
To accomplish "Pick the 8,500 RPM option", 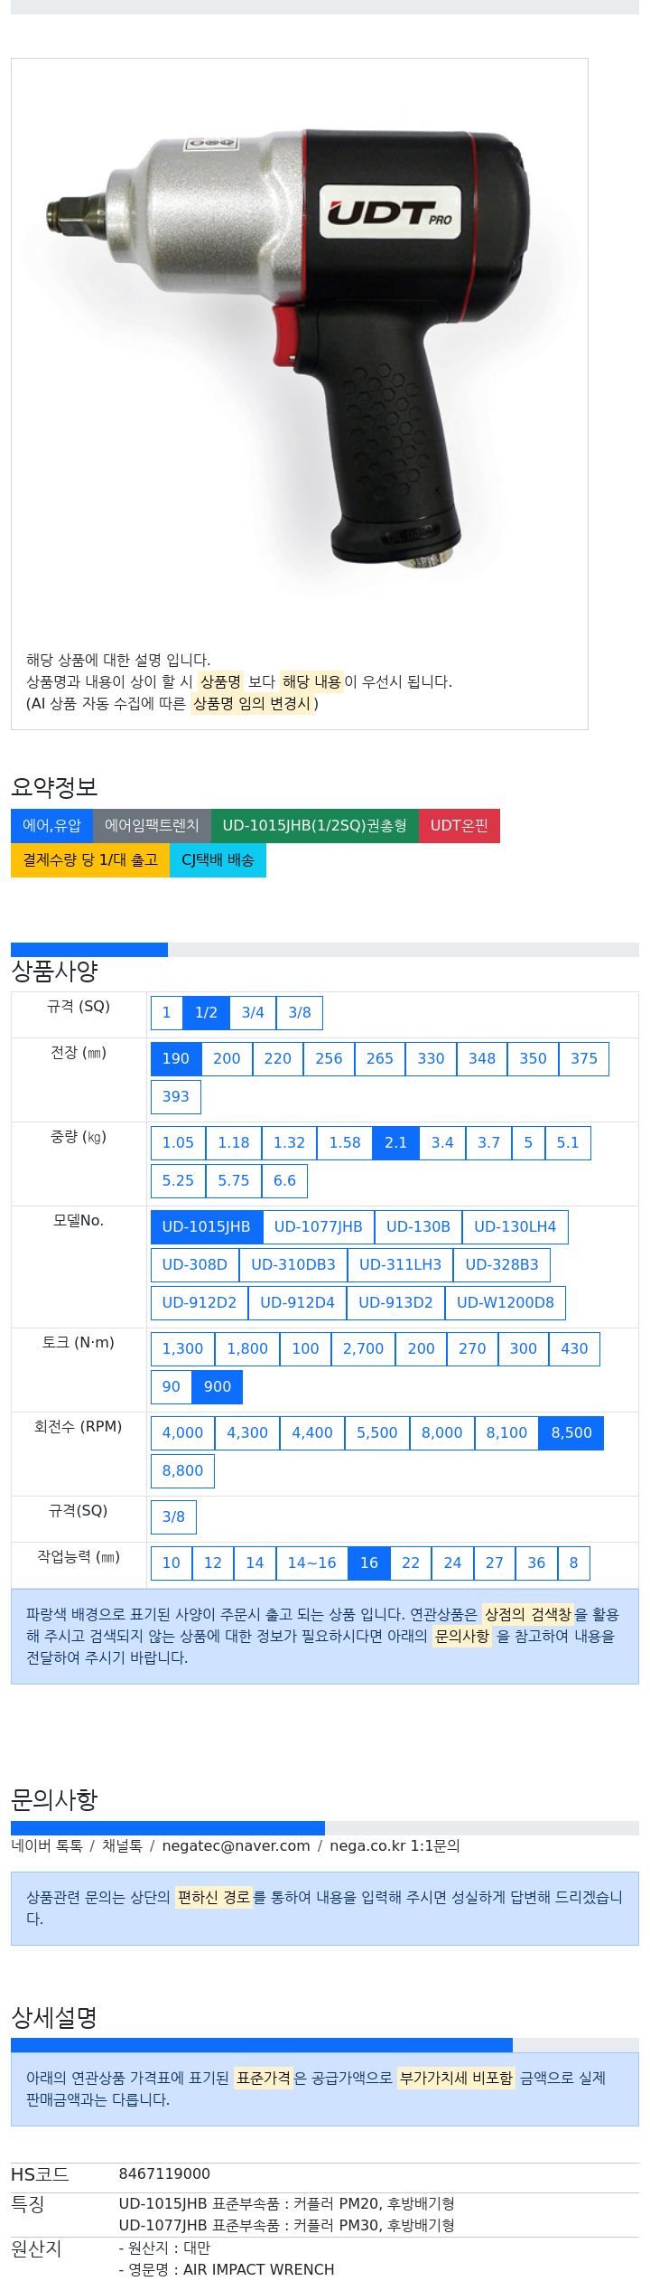I will coord(571,1432).
